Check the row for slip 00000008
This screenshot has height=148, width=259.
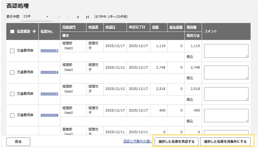(x=12, y=116)
